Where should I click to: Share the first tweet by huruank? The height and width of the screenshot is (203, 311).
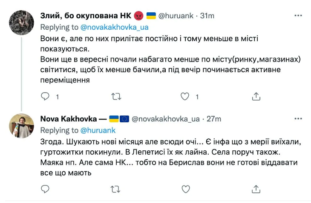tap(256, 97)
